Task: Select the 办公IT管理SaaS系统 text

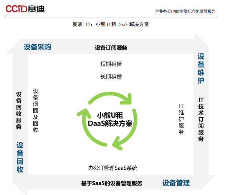Action: pyautogui.click(x=113, y=168)
